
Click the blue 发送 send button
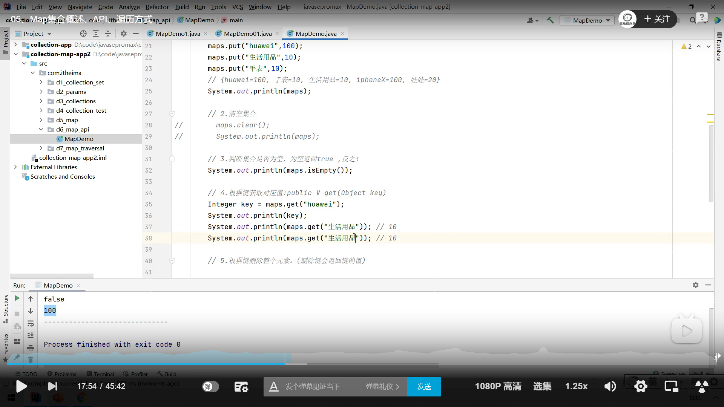[424, 387]
